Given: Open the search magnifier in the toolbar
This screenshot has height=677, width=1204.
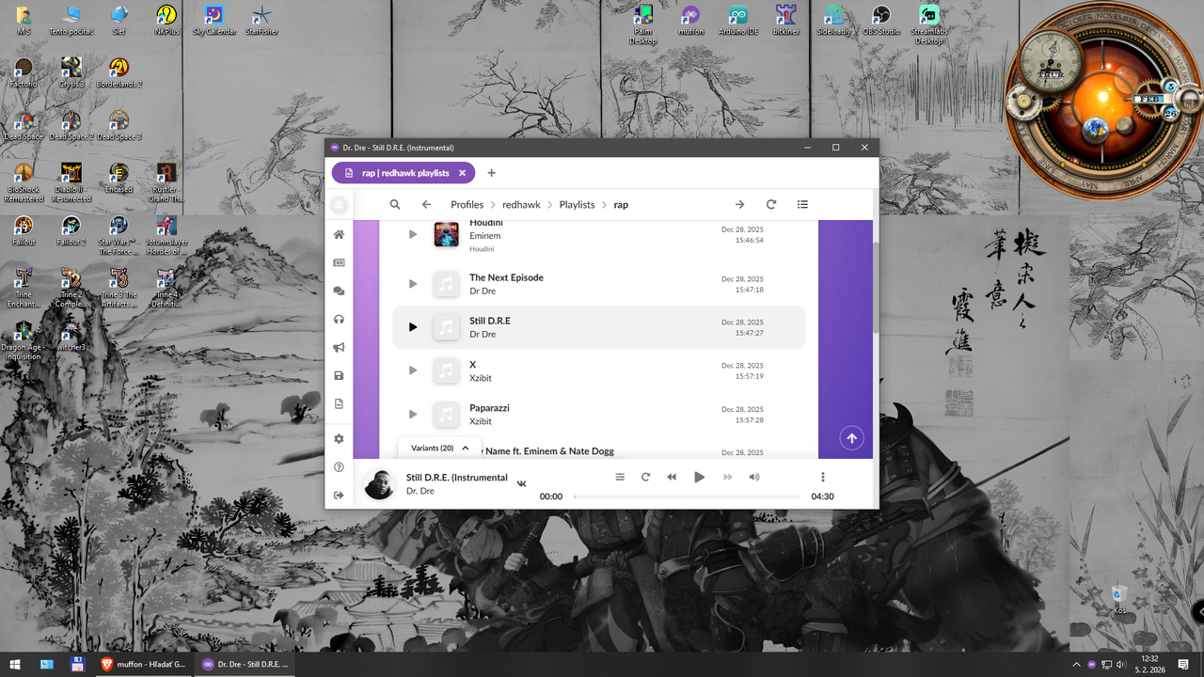Looking at the screenshot, I should (395, 204).
